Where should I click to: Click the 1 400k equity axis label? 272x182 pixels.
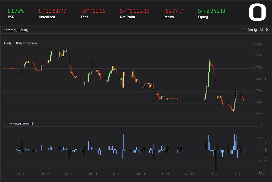(x=258, y=44)
